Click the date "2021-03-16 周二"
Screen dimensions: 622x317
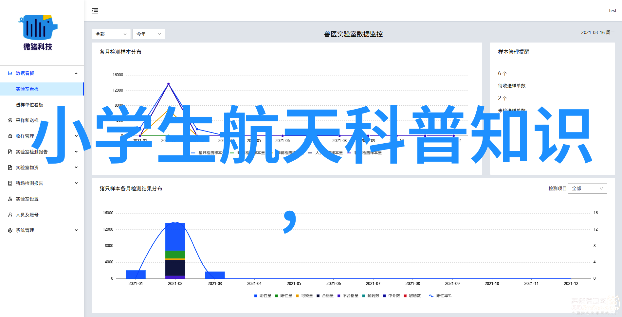click(x=598, y=32)
